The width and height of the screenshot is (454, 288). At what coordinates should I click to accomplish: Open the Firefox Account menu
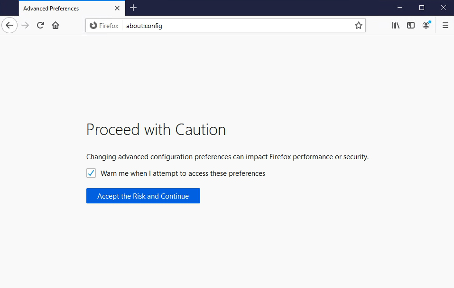pos(426,26)
